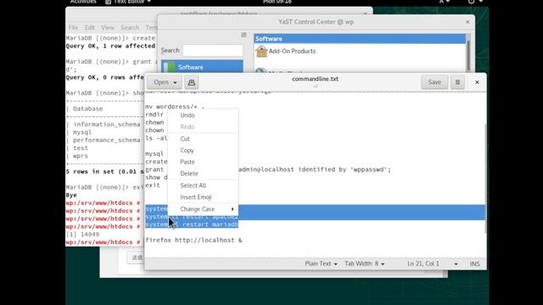Choose Paste from context menu
Image resolution: width=543 pixels, height=305 pixels.
tap(203, 162)
